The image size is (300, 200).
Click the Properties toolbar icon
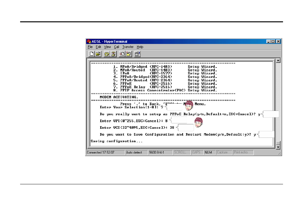pos(137,54)
